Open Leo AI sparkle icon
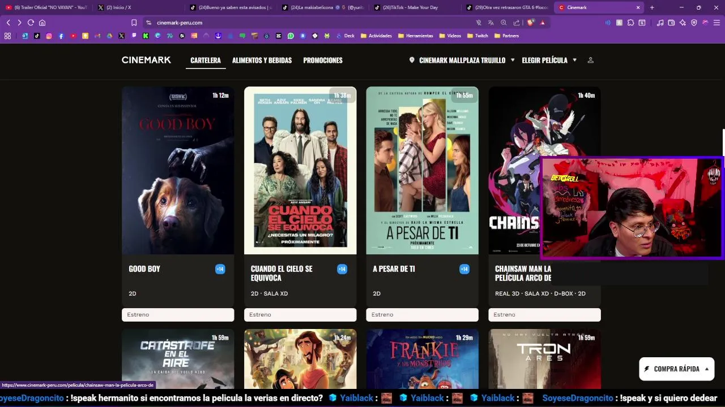 (x=683, y=23)
